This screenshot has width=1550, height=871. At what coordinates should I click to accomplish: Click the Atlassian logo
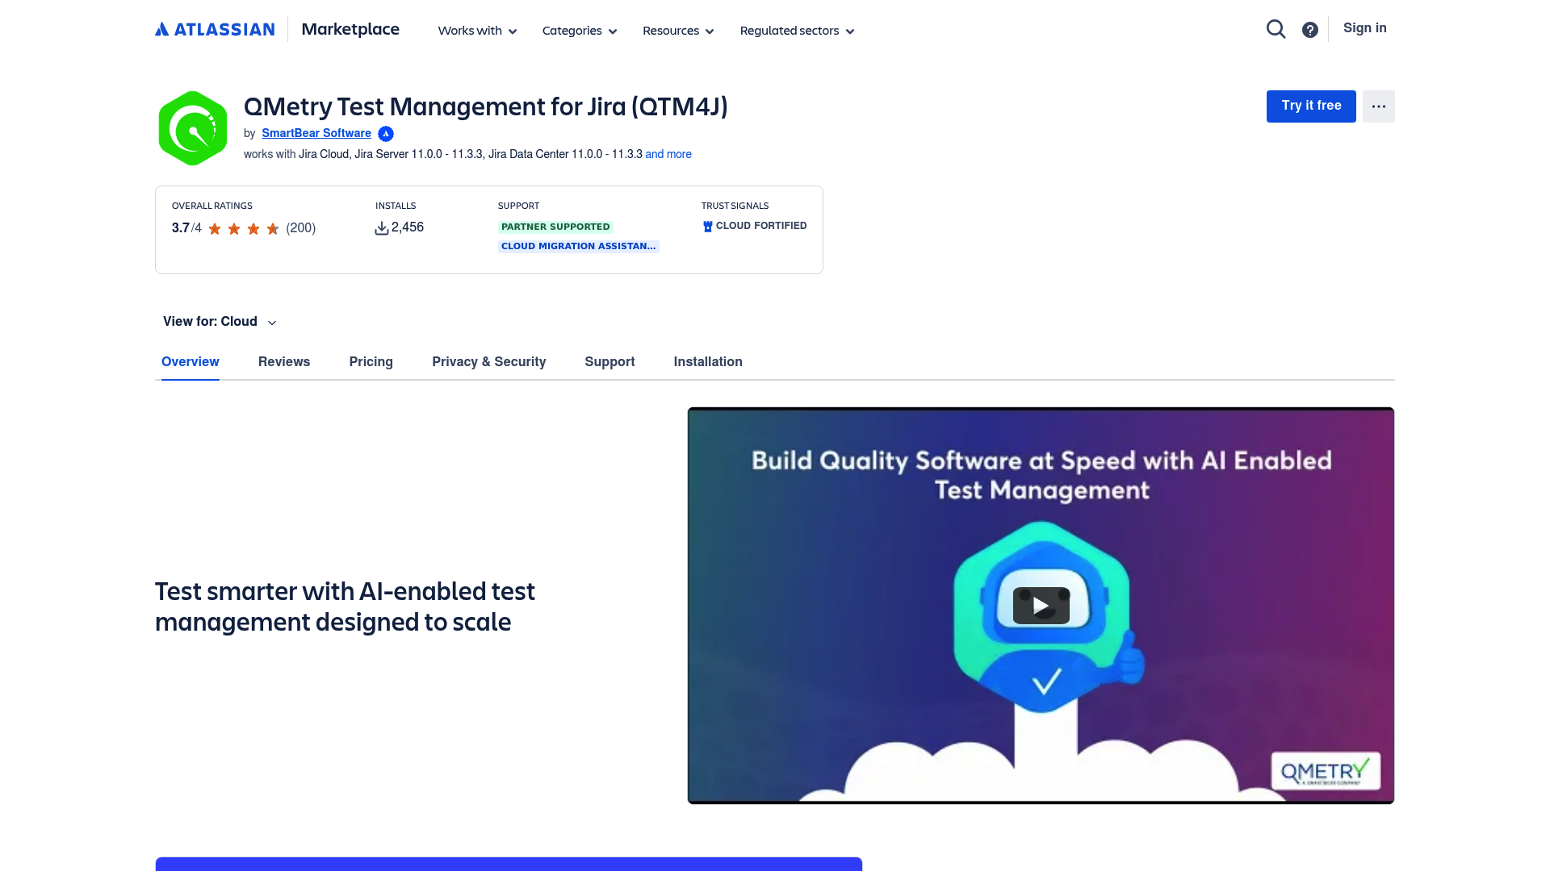(x=214, y=29)
